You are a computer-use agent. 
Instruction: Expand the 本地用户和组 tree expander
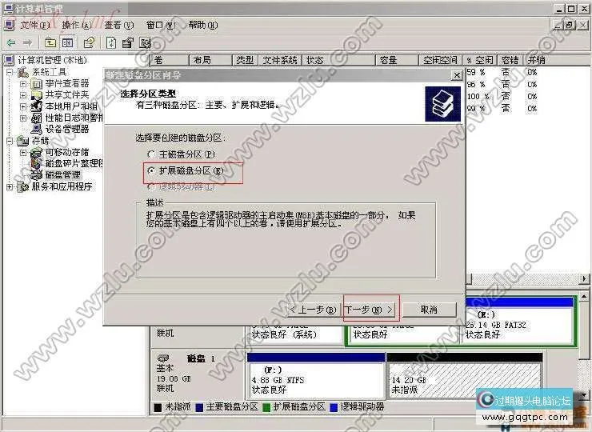pos(23,106)
